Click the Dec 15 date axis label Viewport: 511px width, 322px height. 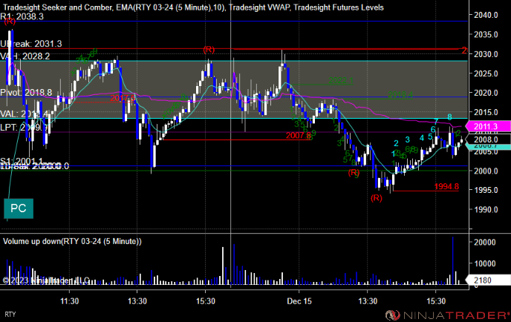[x=299, y=301]
